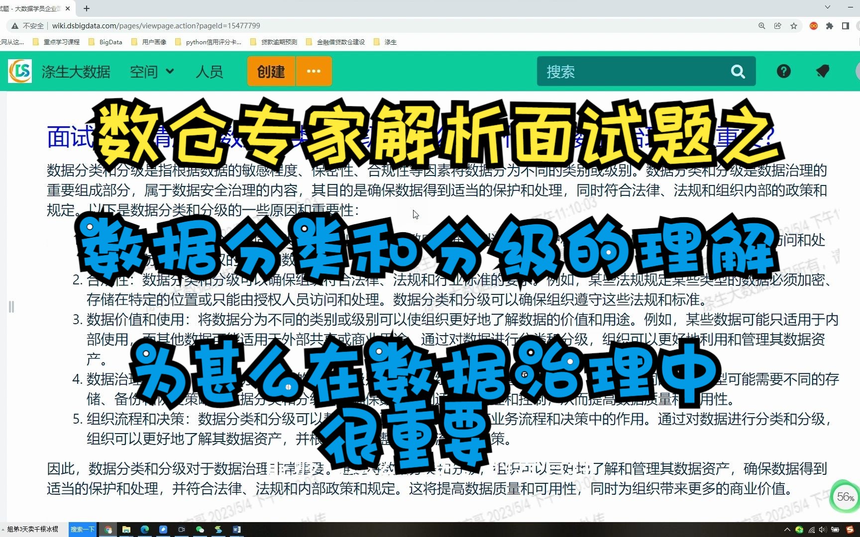The width and height of the screenshot is (860, 537).
Task: Click the 创建 create button
Action: point(270,71)
